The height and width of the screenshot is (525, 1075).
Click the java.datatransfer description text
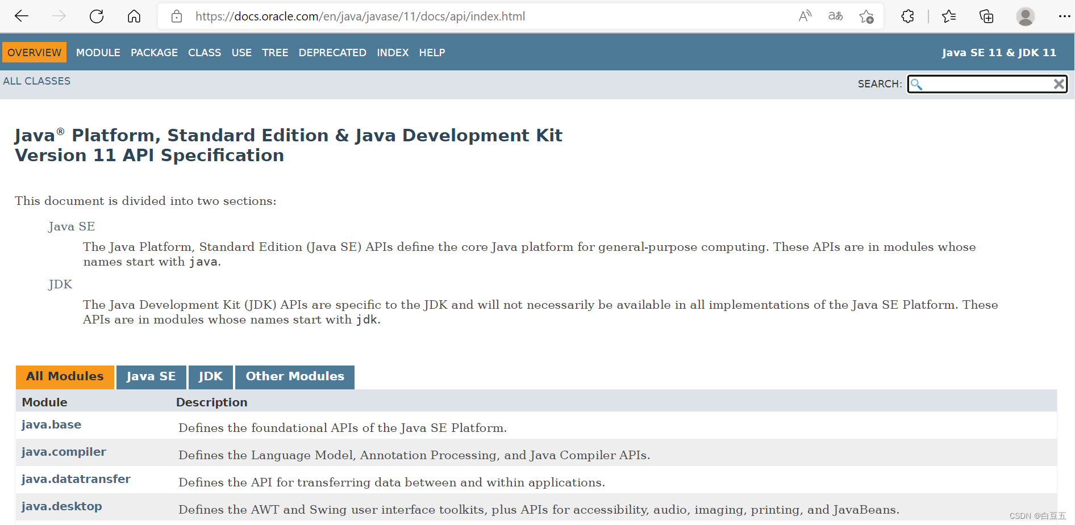tap(391, 482)
